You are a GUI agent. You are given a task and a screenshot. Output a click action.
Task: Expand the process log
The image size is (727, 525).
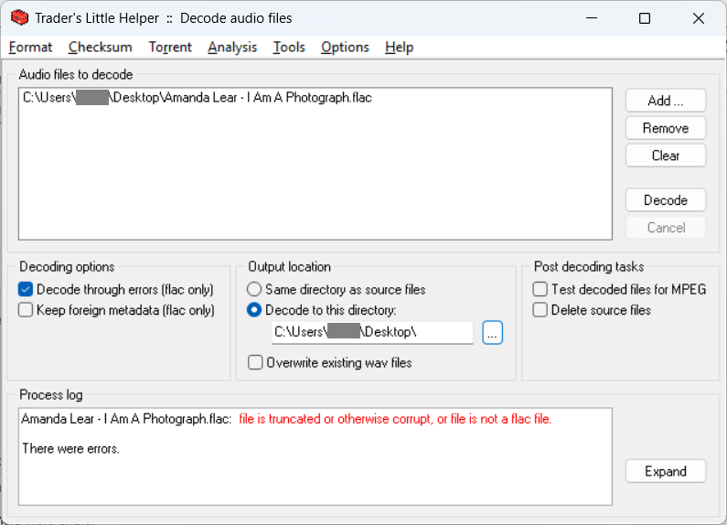[666, 471]
